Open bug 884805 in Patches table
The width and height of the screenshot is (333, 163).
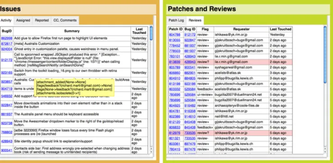(x=190, y=78)
